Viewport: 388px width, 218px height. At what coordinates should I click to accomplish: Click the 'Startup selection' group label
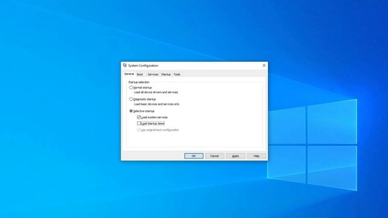(139, 82)
